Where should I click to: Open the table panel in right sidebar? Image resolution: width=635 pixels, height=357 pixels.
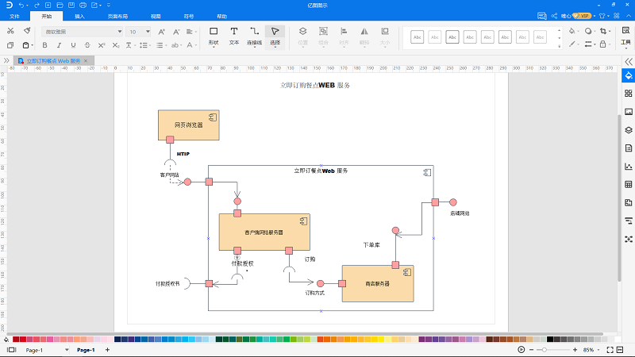(628, 185)
